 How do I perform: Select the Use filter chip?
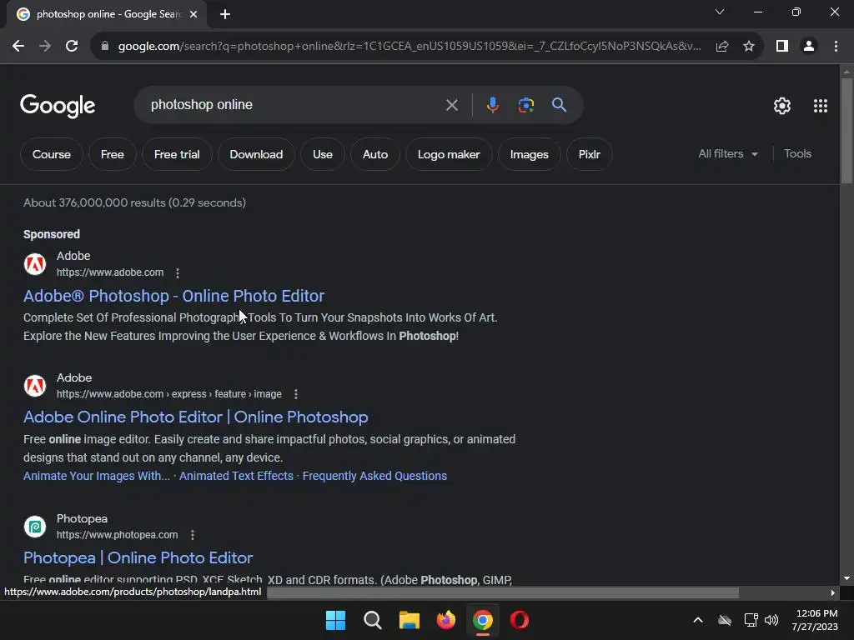323,154
